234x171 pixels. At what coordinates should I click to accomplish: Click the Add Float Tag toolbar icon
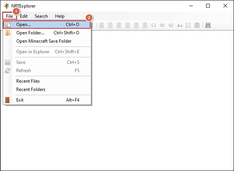click(136, 25)
